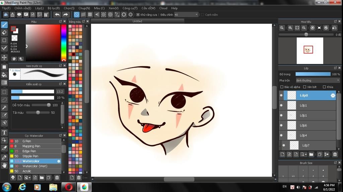Open snap settings gear in toolbar

coord(131,15)
